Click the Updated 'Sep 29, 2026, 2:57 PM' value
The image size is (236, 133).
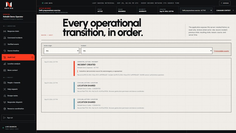[x=167, y=11]
